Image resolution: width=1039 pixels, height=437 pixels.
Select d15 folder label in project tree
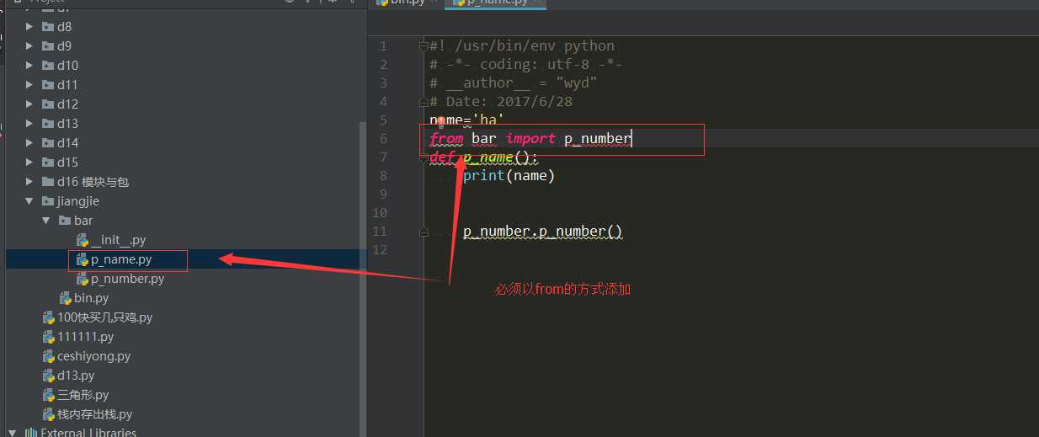click(67, 163)
